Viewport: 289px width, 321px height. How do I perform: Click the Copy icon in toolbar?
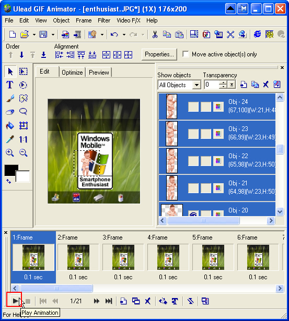pyautogui.click(x=167, y=34)
